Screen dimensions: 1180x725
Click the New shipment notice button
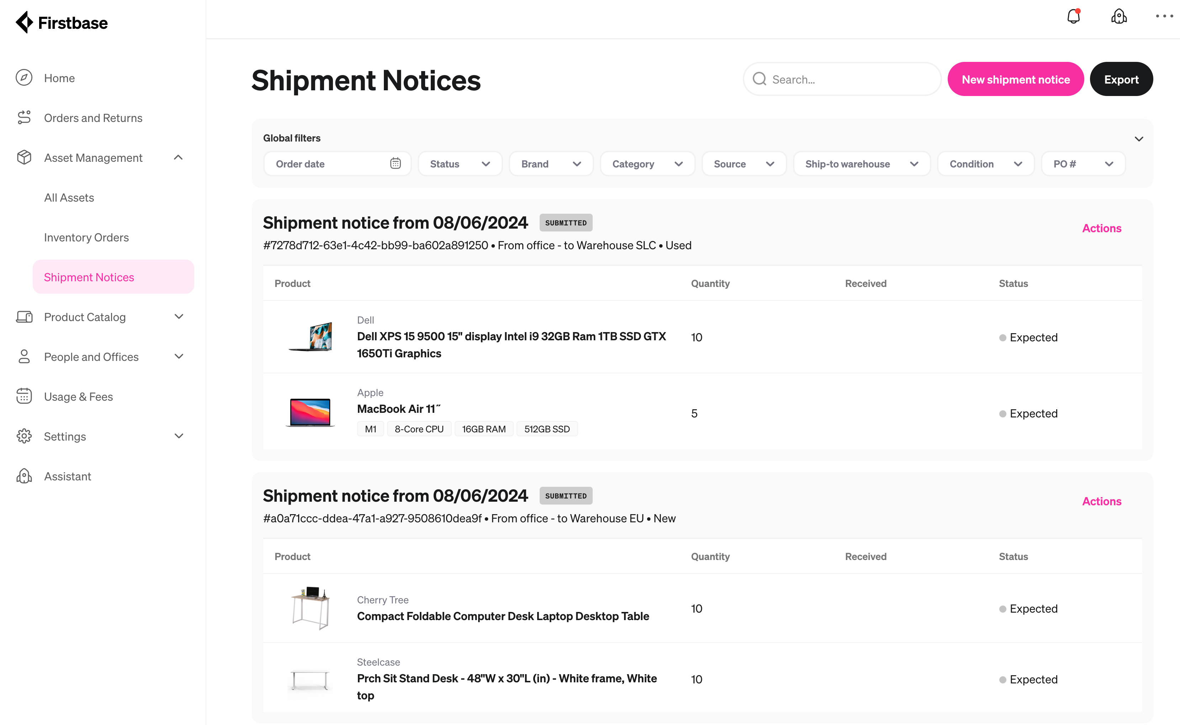pyautogui.click(x=1015, y=79)
